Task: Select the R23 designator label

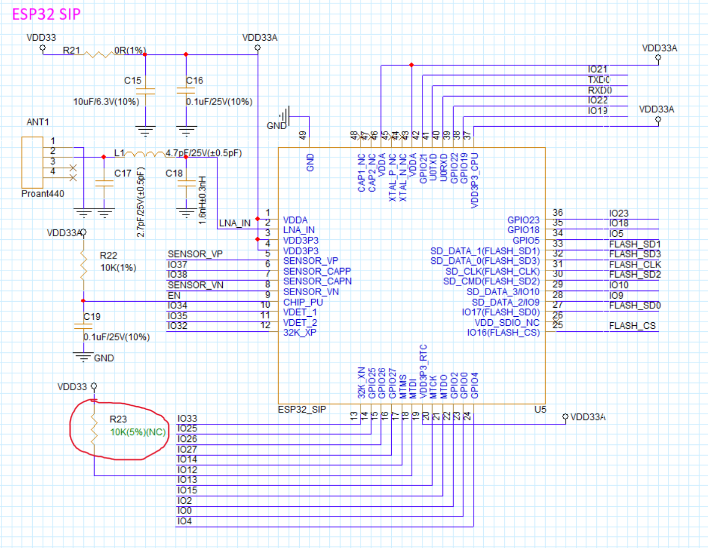Action: coord(118,419)
